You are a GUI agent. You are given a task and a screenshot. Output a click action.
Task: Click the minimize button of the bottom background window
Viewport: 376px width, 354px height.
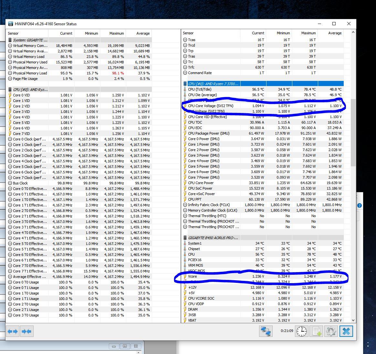114,346
